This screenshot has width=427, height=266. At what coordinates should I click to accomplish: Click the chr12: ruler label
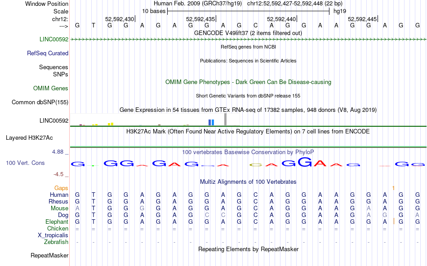point(60,19)
